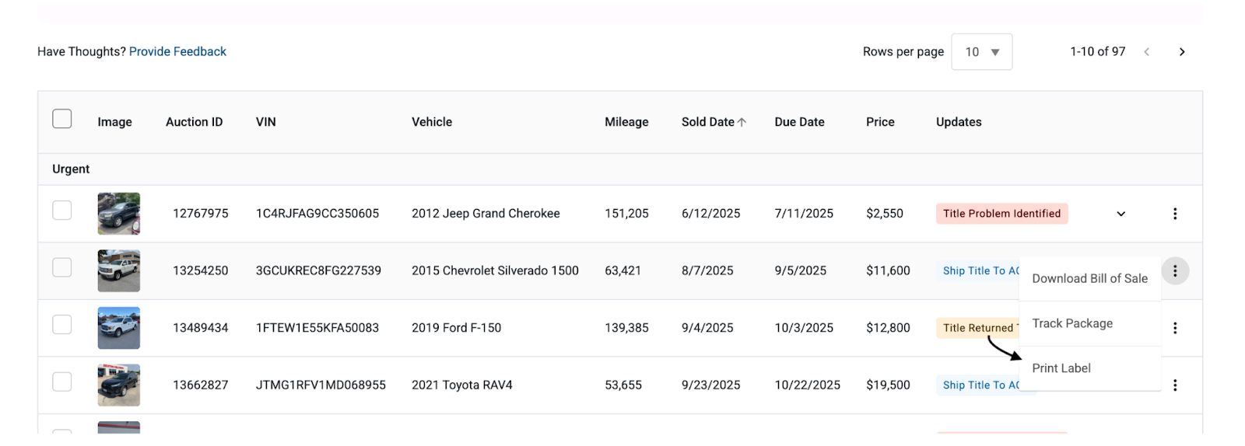Open Chevrolet Silverado vehicle image

click(x=119, y=271)
